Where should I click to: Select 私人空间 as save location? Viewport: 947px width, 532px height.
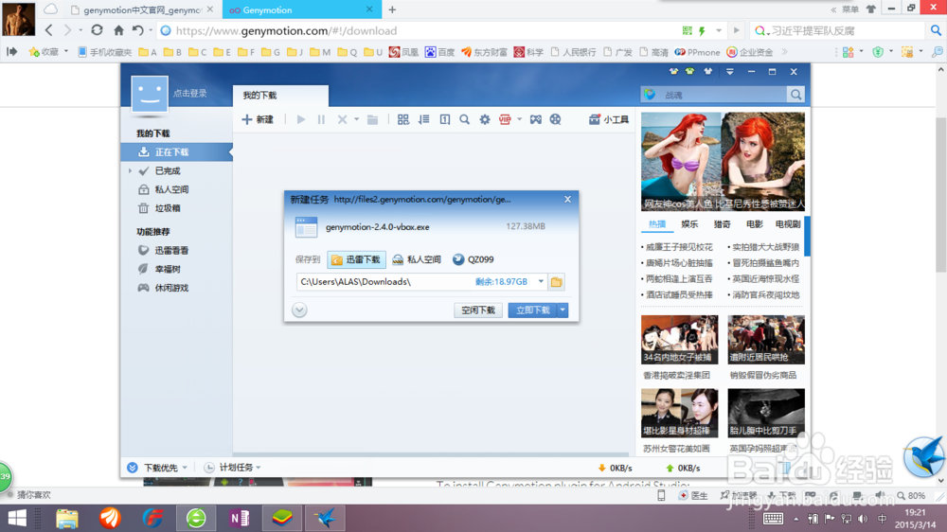coord(417,259)
